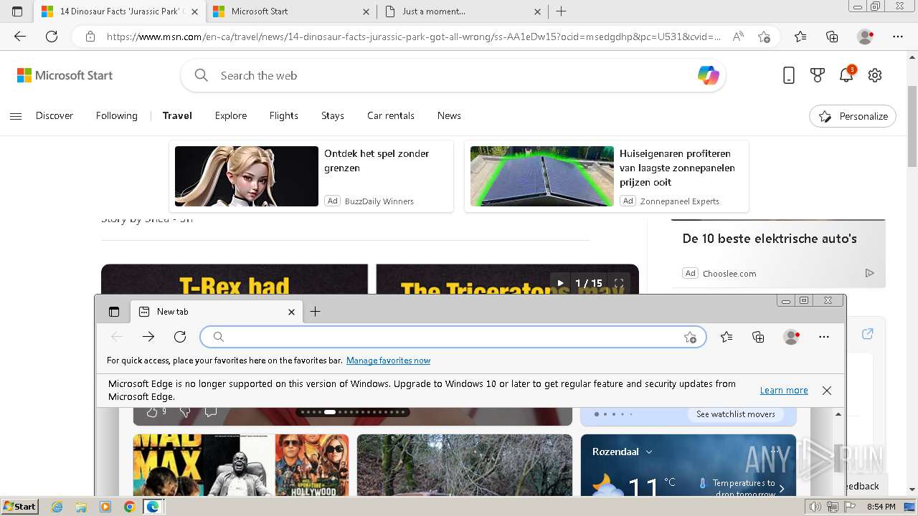Add this page to favorites star
Viewport: 918px width, 516px height.
point(764,37)
